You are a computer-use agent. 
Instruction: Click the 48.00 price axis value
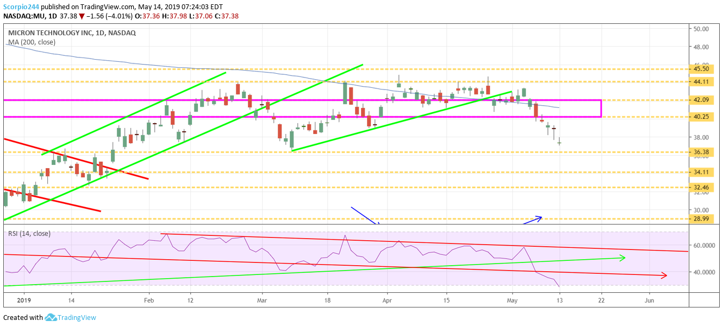tap(701, 47)
